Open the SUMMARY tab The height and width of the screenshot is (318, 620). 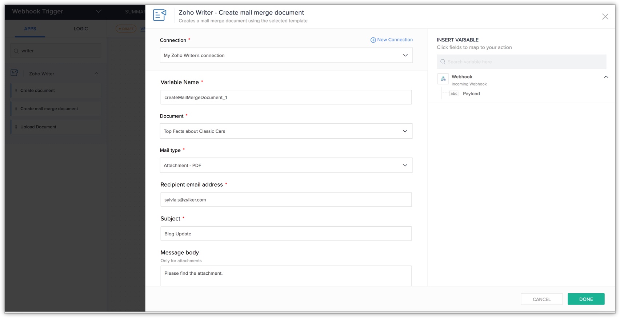pyautogui.click(x=135, y=12)
